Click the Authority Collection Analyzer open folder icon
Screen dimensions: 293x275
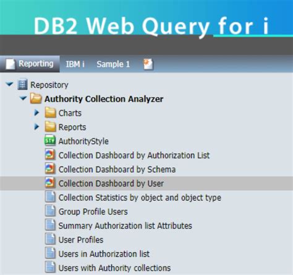pyautogui.click(x=36, y=98)
